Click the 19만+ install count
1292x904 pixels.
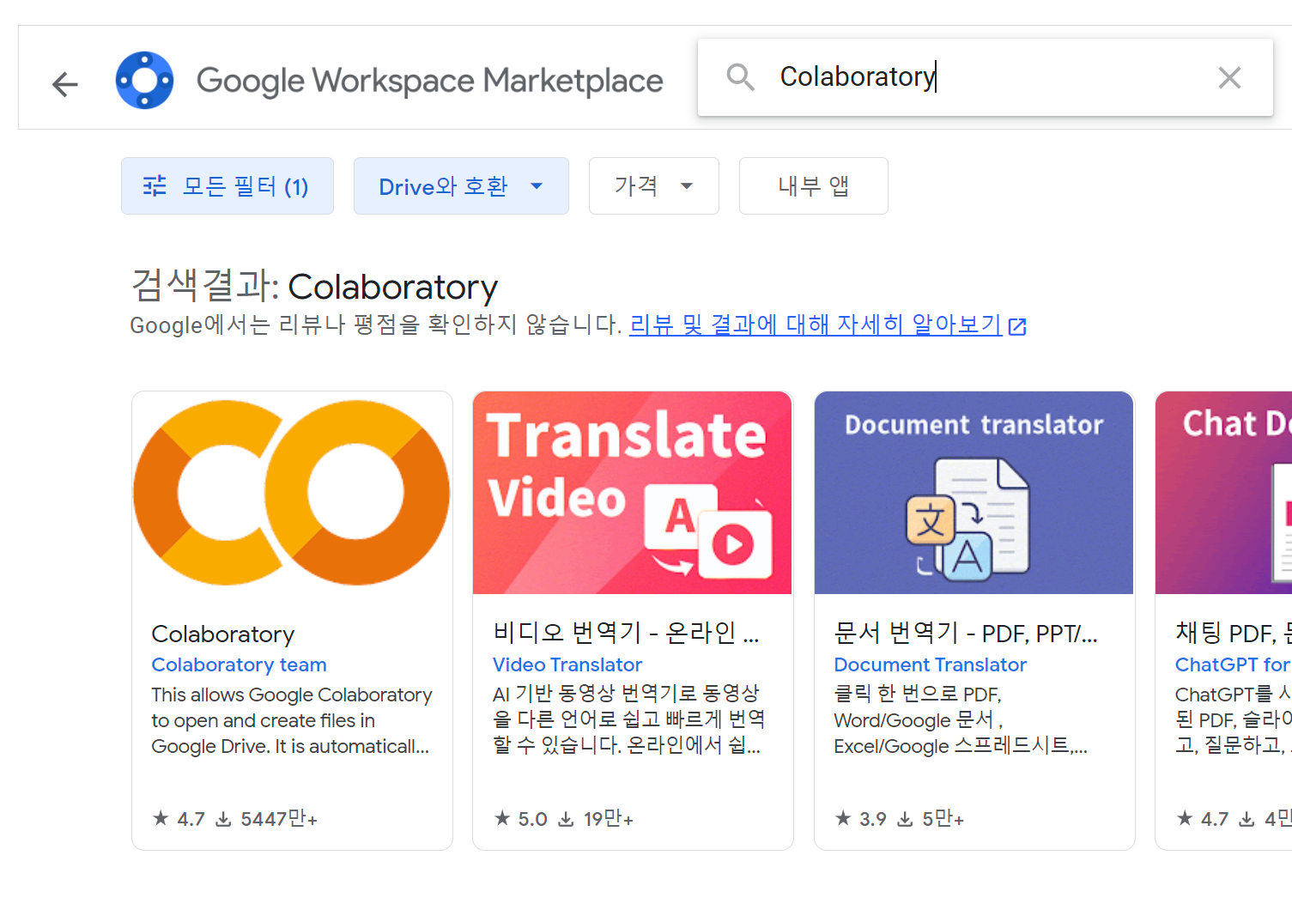(609, 819)
